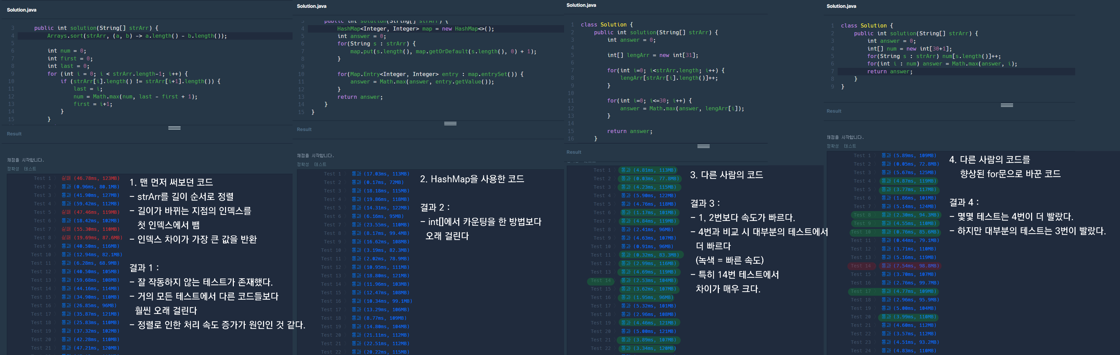Click line 'lengArr[strArr[i].length()]++;'
Image resolution: width=1120 pixels, height=355 pixels.
[x=669, y=78]
